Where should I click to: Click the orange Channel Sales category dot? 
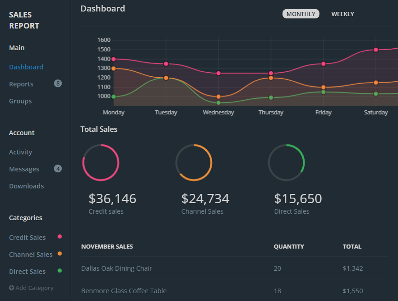pyautogui.click(x=59, y=254)
